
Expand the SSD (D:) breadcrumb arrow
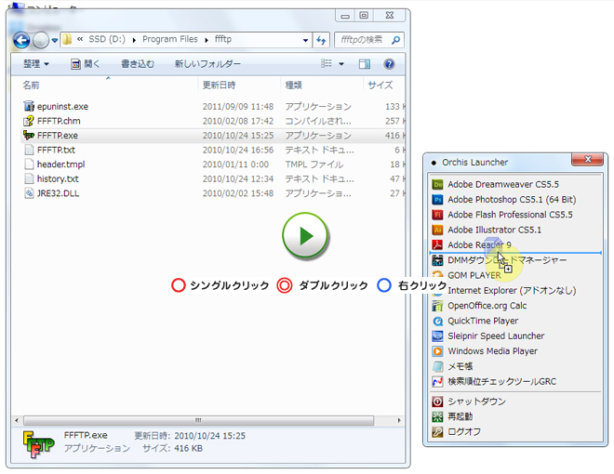coord(134,40)
